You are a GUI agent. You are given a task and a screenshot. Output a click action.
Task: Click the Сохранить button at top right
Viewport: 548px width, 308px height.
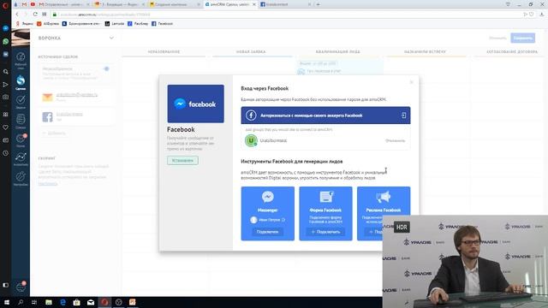[x=522, y=38]
